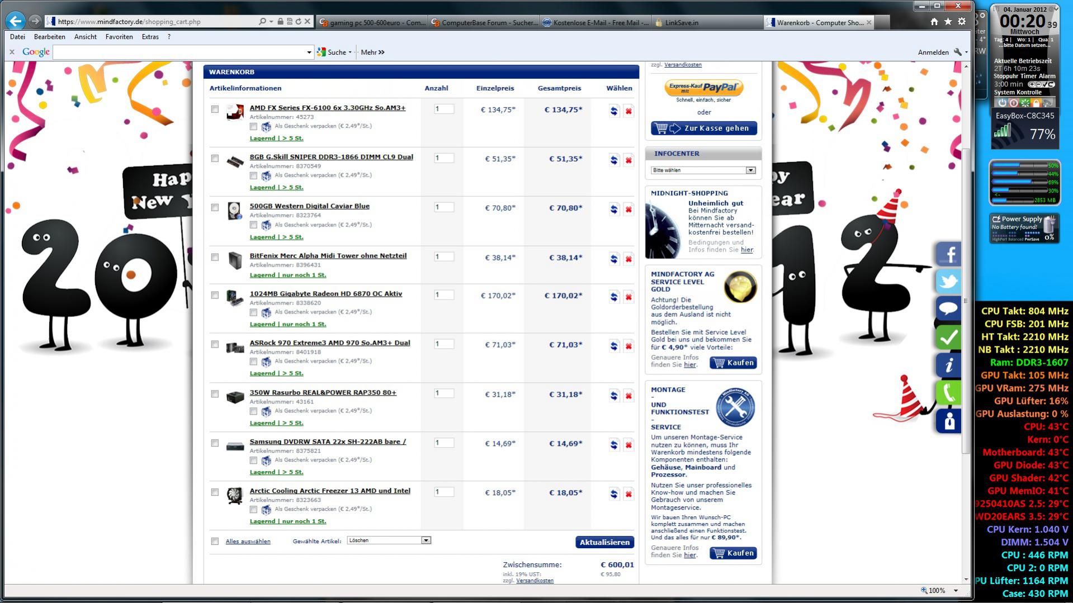Open the browser tools gear icon
Viewport: 1073px width, 603px height.
(962, 22)
